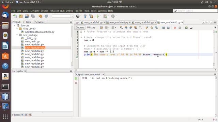
Task: Click Projects panel vertical scrollbar
Action: (72, 46)
